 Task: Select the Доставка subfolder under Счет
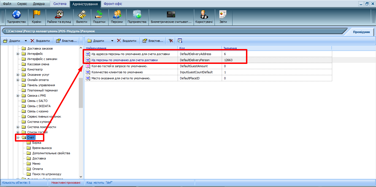click(39, 158)
